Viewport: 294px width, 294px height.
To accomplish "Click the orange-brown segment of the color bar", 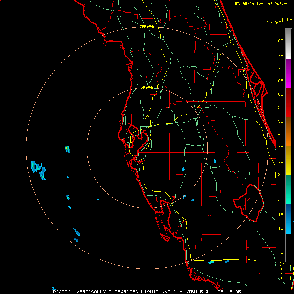I will tap(288, 132).
